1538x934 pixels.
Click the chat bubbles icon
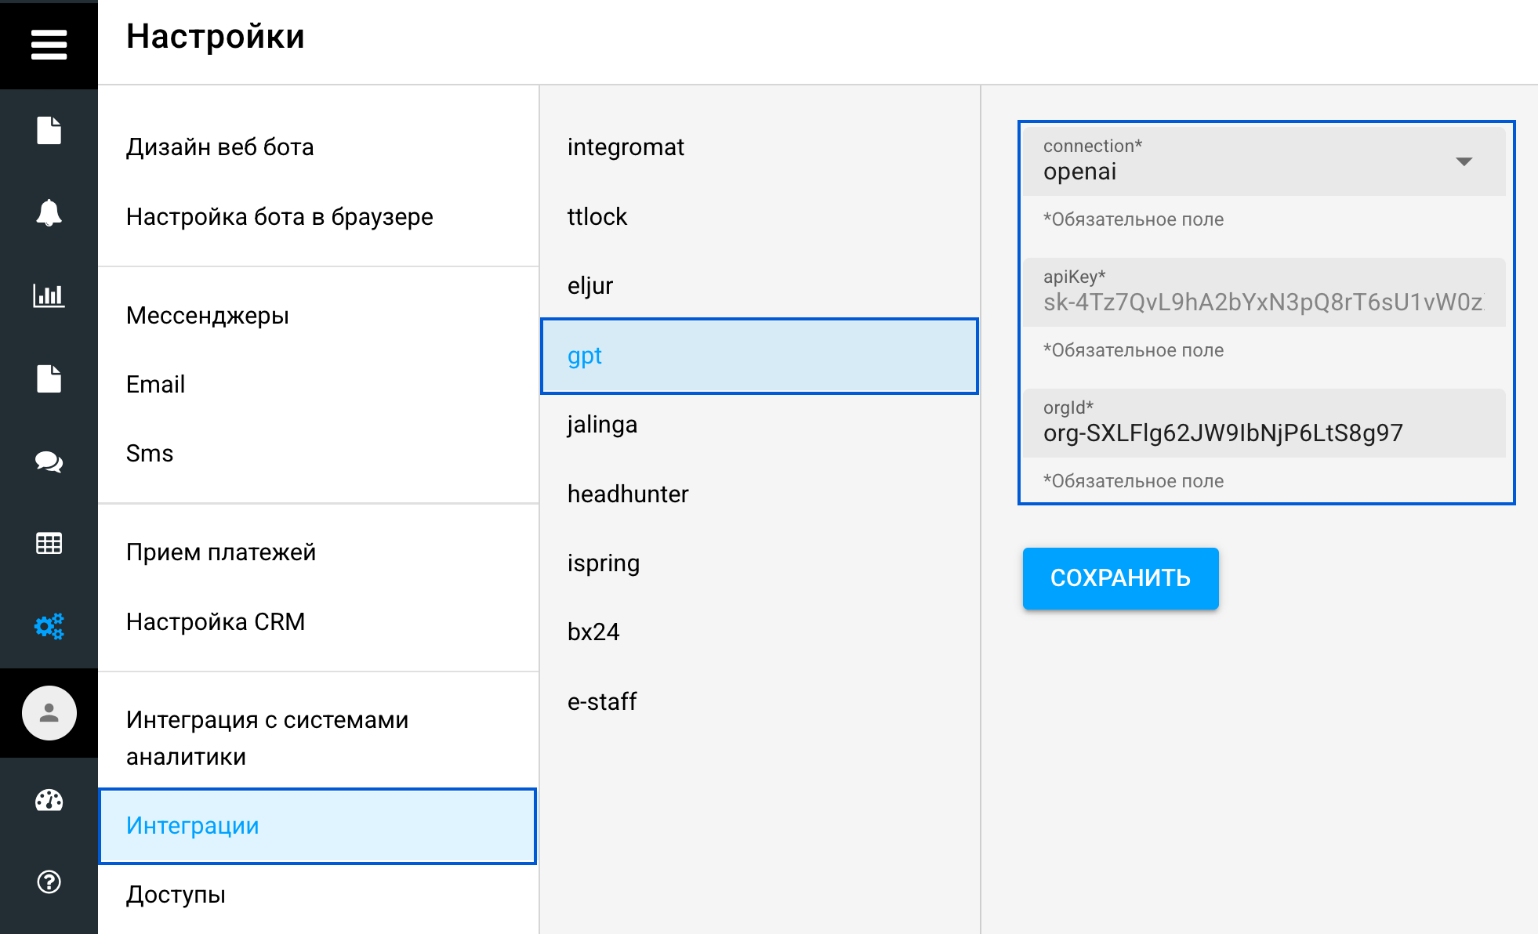(49, 462)
